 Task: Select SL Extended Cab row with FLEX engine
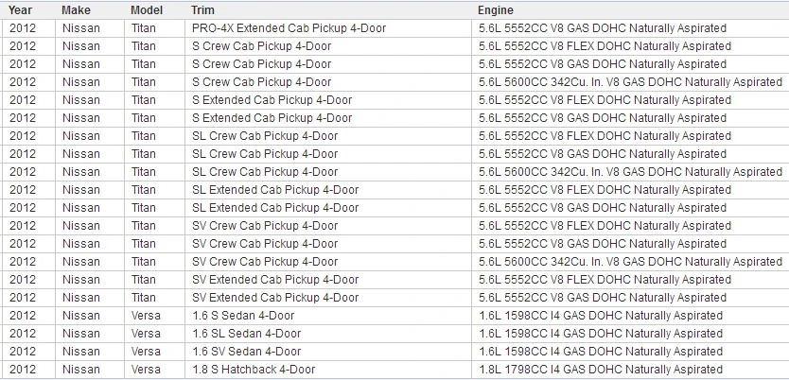click(x=395, y=190)
